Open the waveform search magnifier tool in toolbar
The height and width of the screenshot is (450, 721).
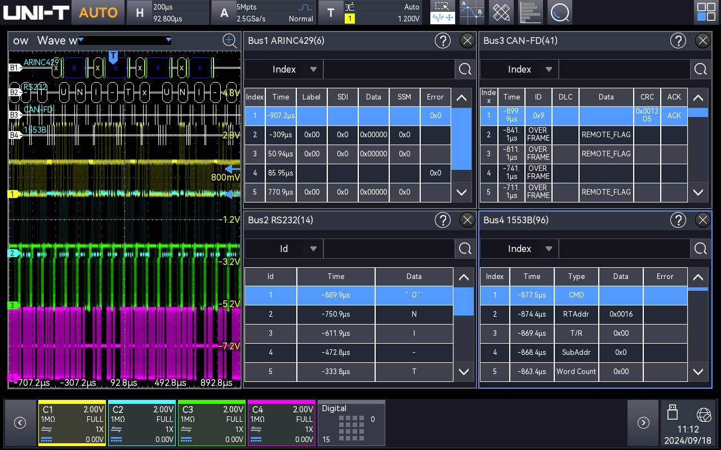point(560,12)
